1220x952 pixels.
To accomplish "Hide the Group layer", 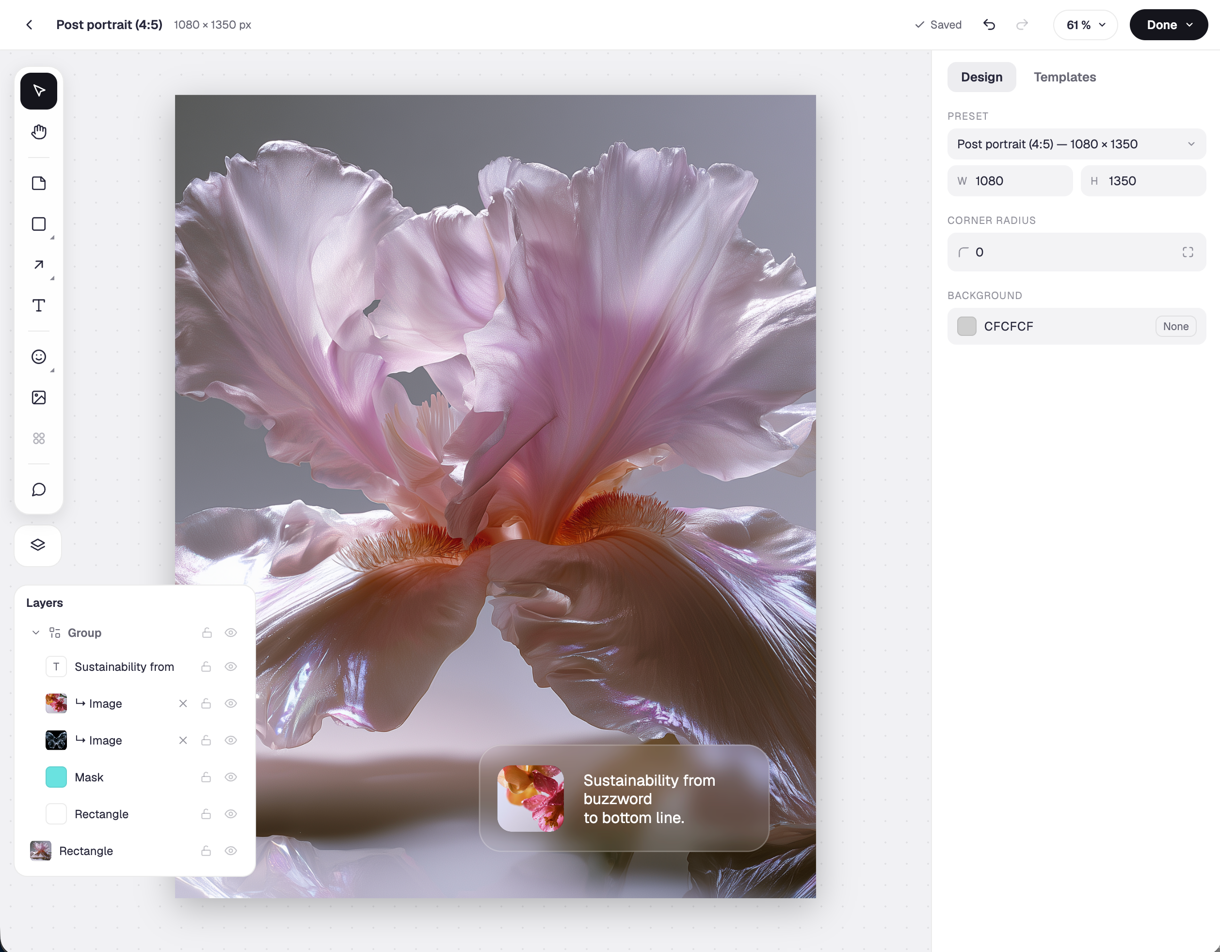I will point(231,633).
